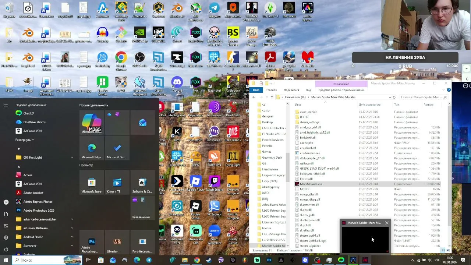Open Start menu Power options

pos(6,249)
